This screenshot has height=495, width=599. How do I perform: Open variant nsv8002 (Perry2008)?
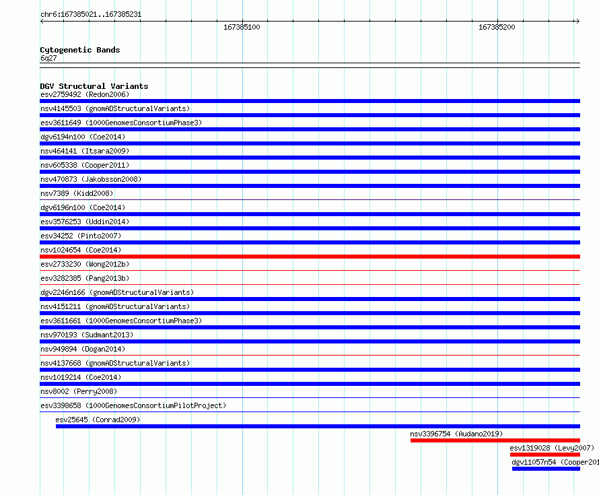(79, 391)
